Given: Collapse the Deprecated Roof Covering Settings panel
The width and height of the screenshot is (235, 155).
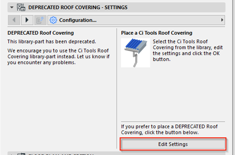Looking at the screenshot, I should click(x=12, y=7).
